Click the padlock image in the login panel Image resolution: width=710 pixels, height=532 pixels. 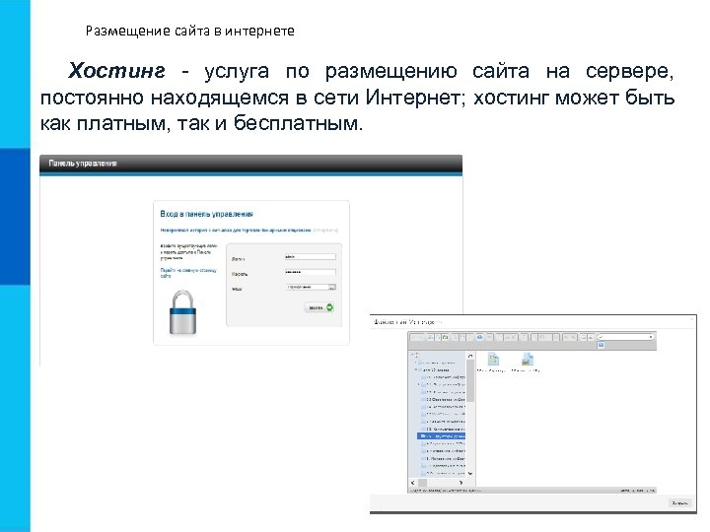click(183, 312)
